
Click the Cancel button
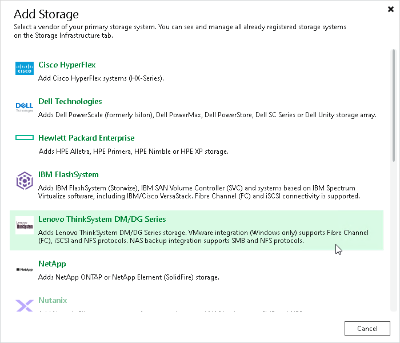(x=367, y=329)
